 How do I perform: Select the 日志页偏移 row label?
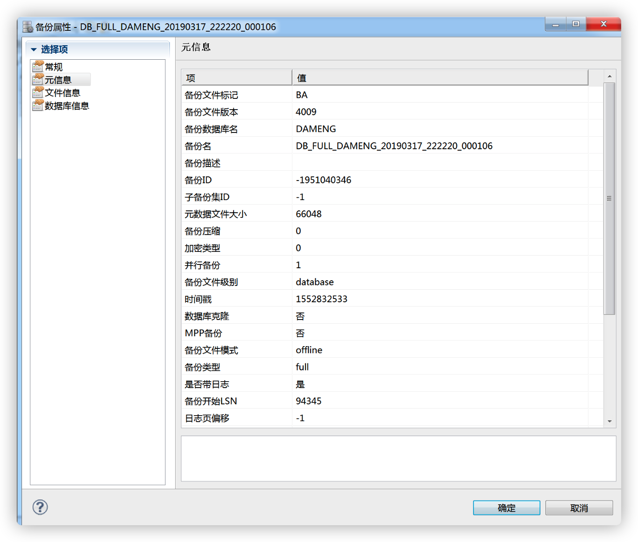point(207,418)
